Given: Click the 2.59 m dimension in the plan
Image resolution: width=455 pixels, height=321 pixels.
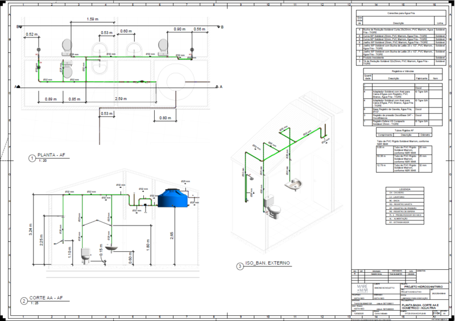Looking at the screenshot, I should (121, 99).
